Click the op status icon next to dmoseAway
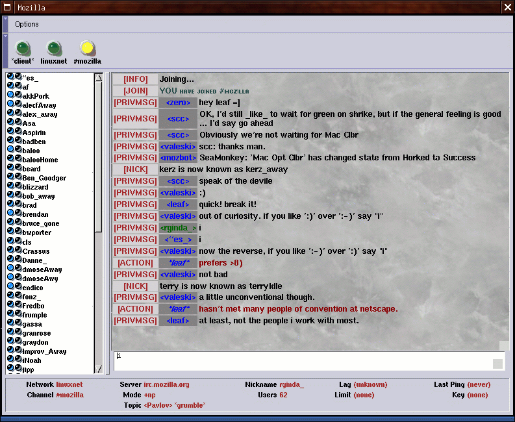Screen dimensions: 515x422 (x=10, y=268)
